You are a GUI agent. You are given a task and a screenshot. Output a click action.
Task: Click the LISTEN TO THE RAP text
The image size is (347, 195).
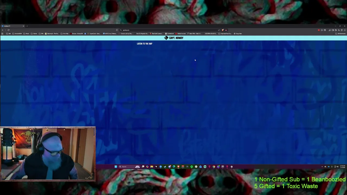coord(144,44)
